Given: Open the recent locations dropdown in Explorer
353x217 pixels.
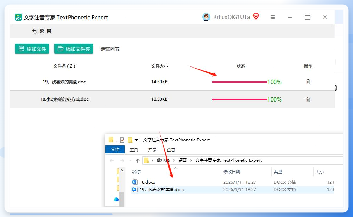Looking at the screenshot, I should tap(130, 160).
